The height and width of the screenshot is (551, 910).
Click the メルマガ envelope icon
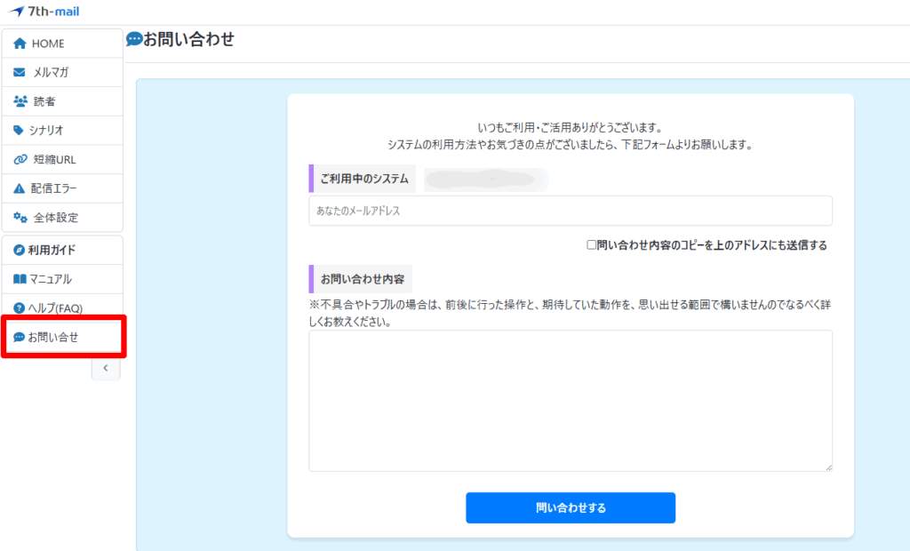[20, 73]
